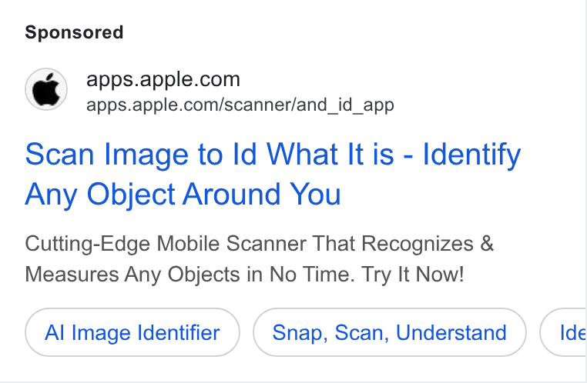The width and height of the screenshot is (587, 383).
Task: Click the 'and_id_app' part of the URL
Action: point(345,105)
